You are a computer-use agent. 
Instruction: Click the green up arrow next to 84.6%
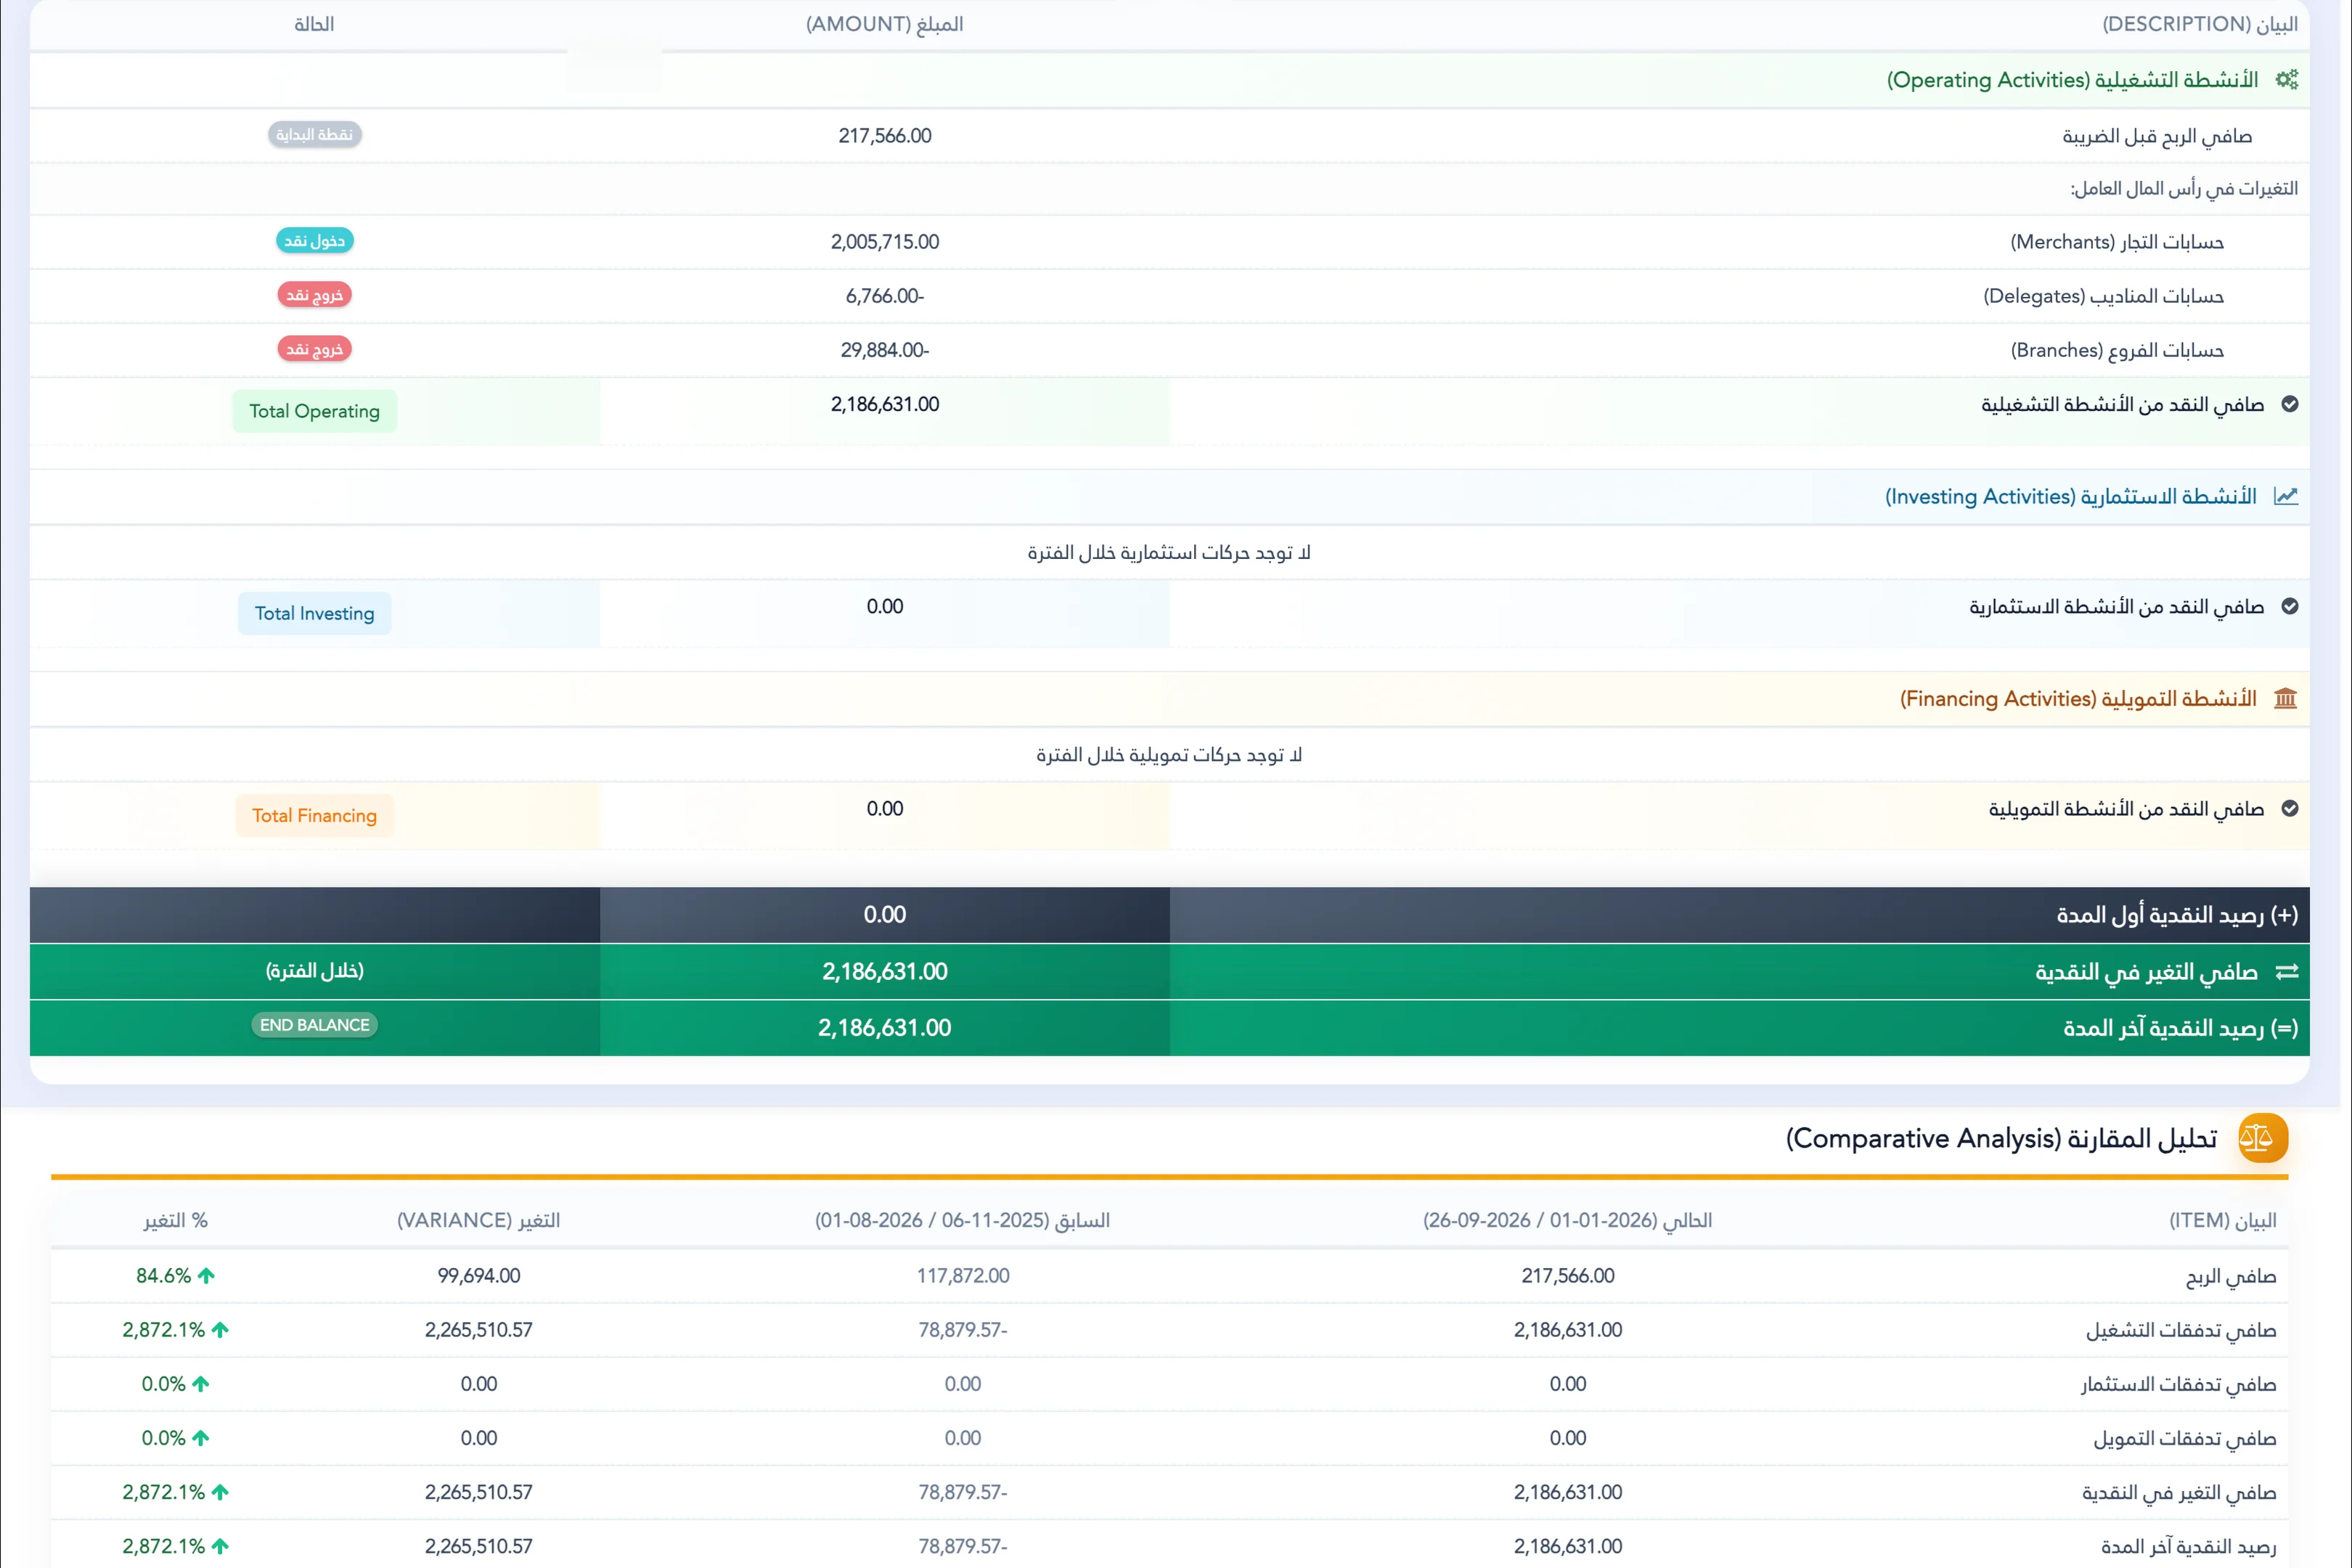point(206,1275)
